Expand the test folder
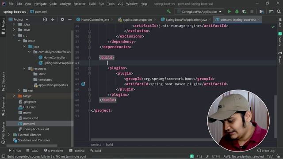The height and width of the screenshot is (159, 283). point(19,91)
